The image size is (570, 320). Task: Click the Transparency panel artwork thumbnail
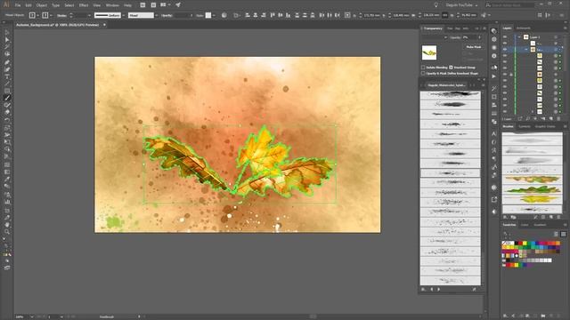429,52
